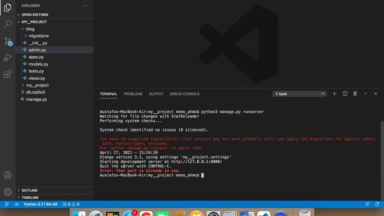Image resolution: width=384 pixels, height=216 pixels.
Task: Close the terminal panel
Action: (376, 94)
